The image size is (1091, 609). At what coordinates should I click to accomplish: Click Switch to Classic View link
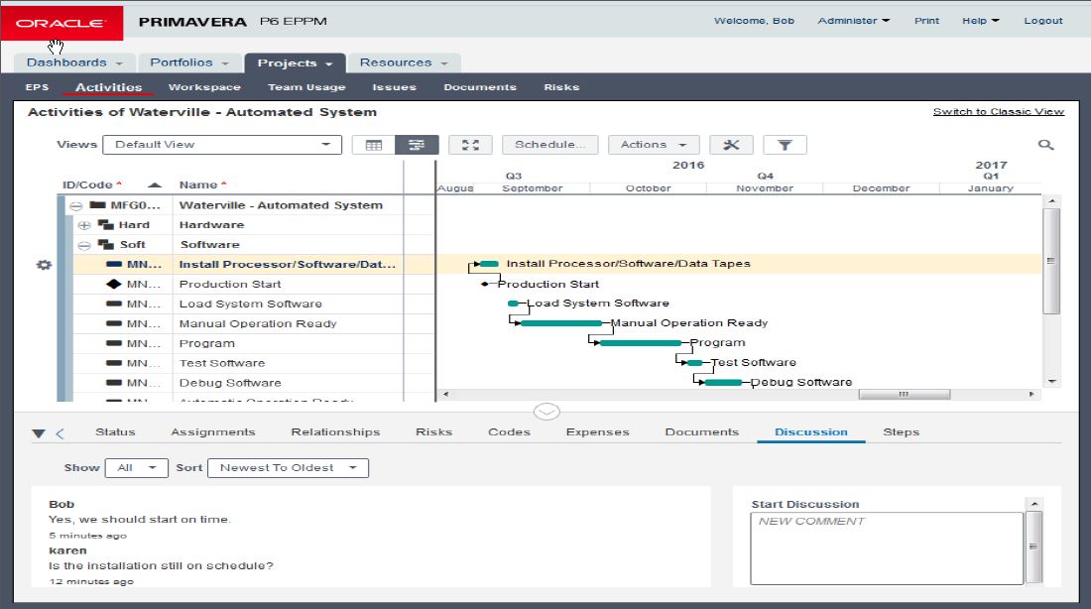998,112
